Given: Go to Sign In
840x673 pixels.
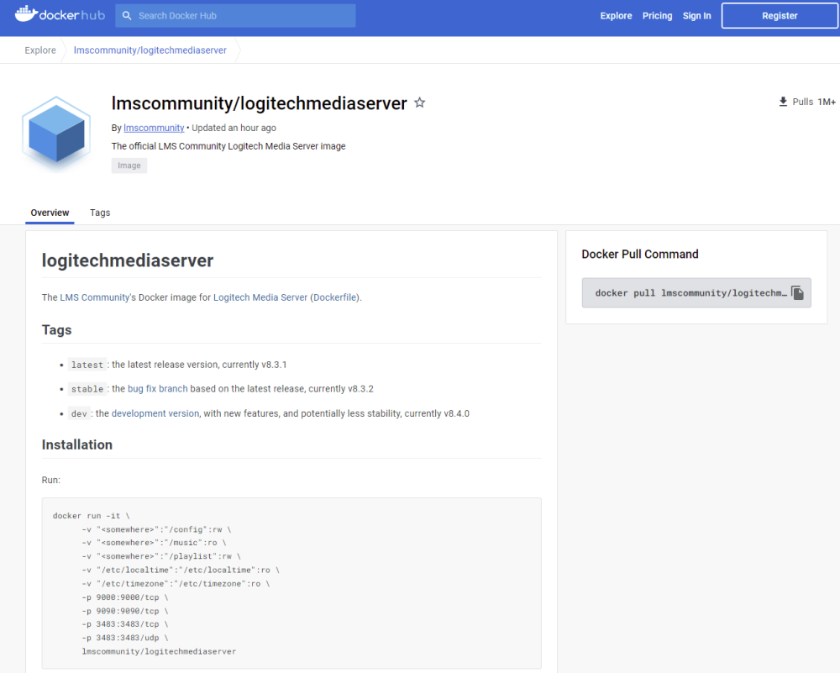Looking at the screenshot, I should (x=696, y=15).
